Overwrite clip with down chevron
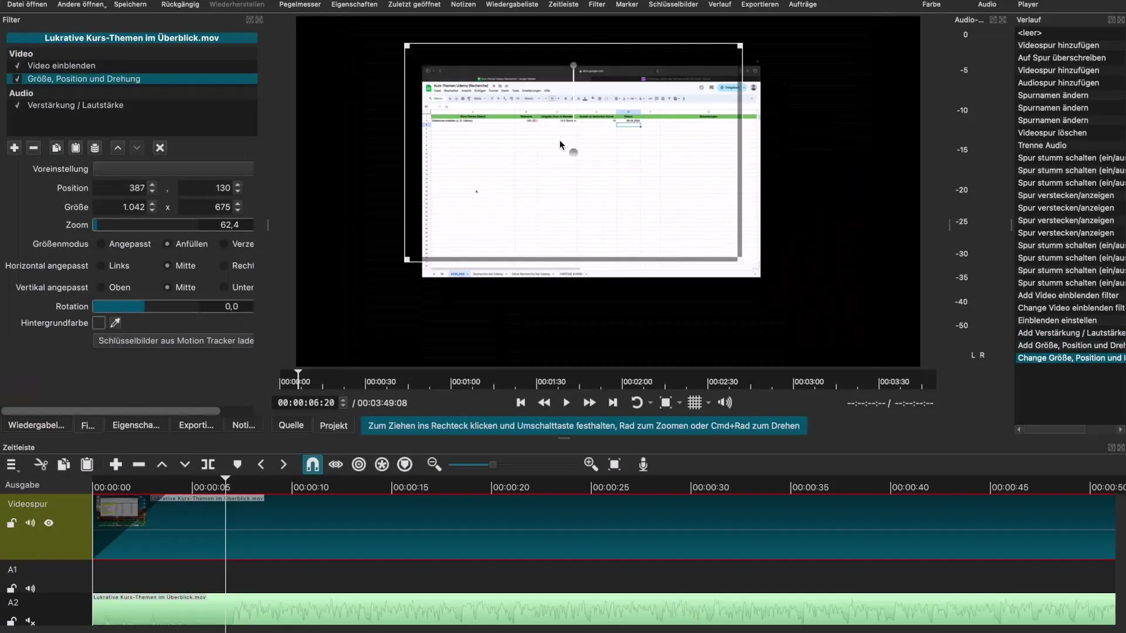Image resolution: width=1126 pixels, height=633 pixels. pos(185,465)
